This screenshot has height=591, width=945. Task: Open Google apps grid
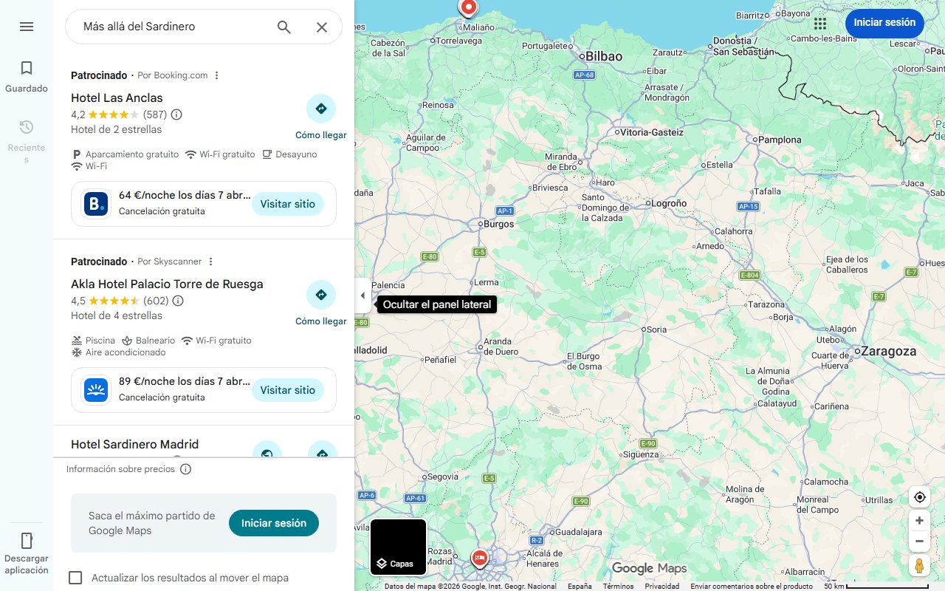point(820,23)
